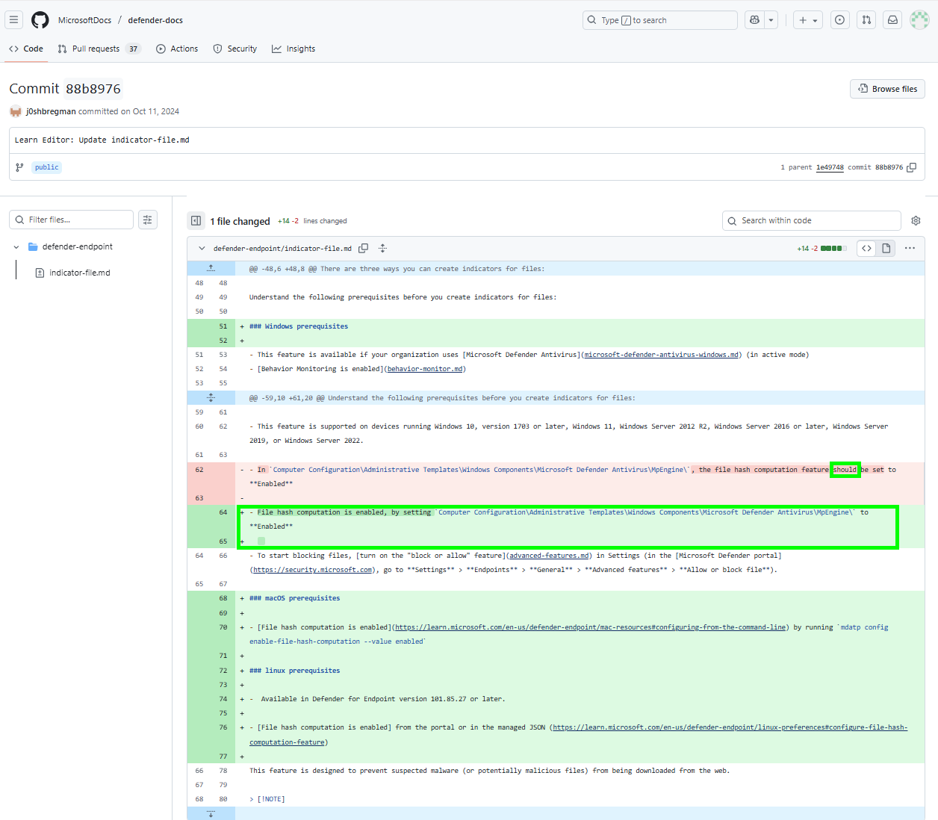The width and height of the screenshot is (938, 820).
Task: Switch to the Actions tab
Action: 177,49
